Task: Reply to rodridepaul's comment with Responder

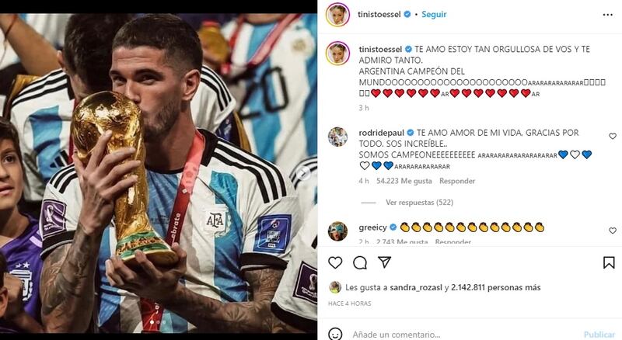Action: 457,181
